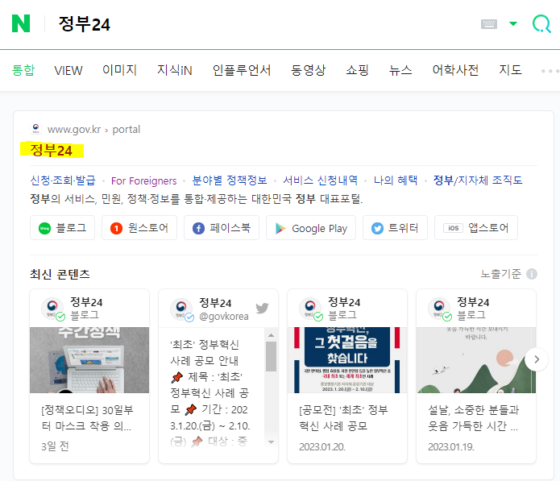
Task: Click the 노출기준 info icon
Action: coord(532,274)
